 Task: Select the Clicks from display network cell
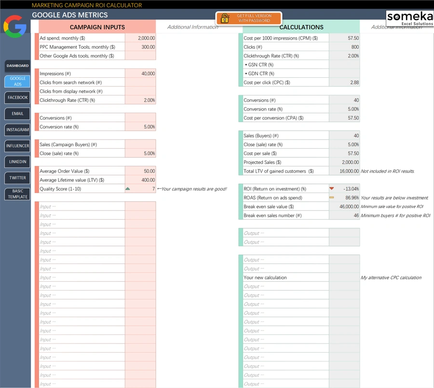point(140,91)
